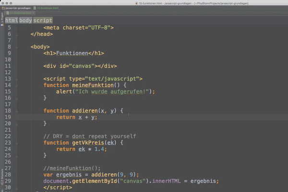Image resolution: width=288 pixels, height=192 pixels.
Task: Fold the addieren function at line 18
Action: click(17, 111)
